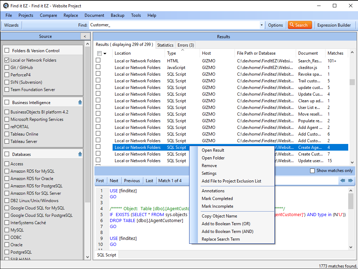
Task: Uncheck Local or Network Folders source
Action: (x=7, y=60)
